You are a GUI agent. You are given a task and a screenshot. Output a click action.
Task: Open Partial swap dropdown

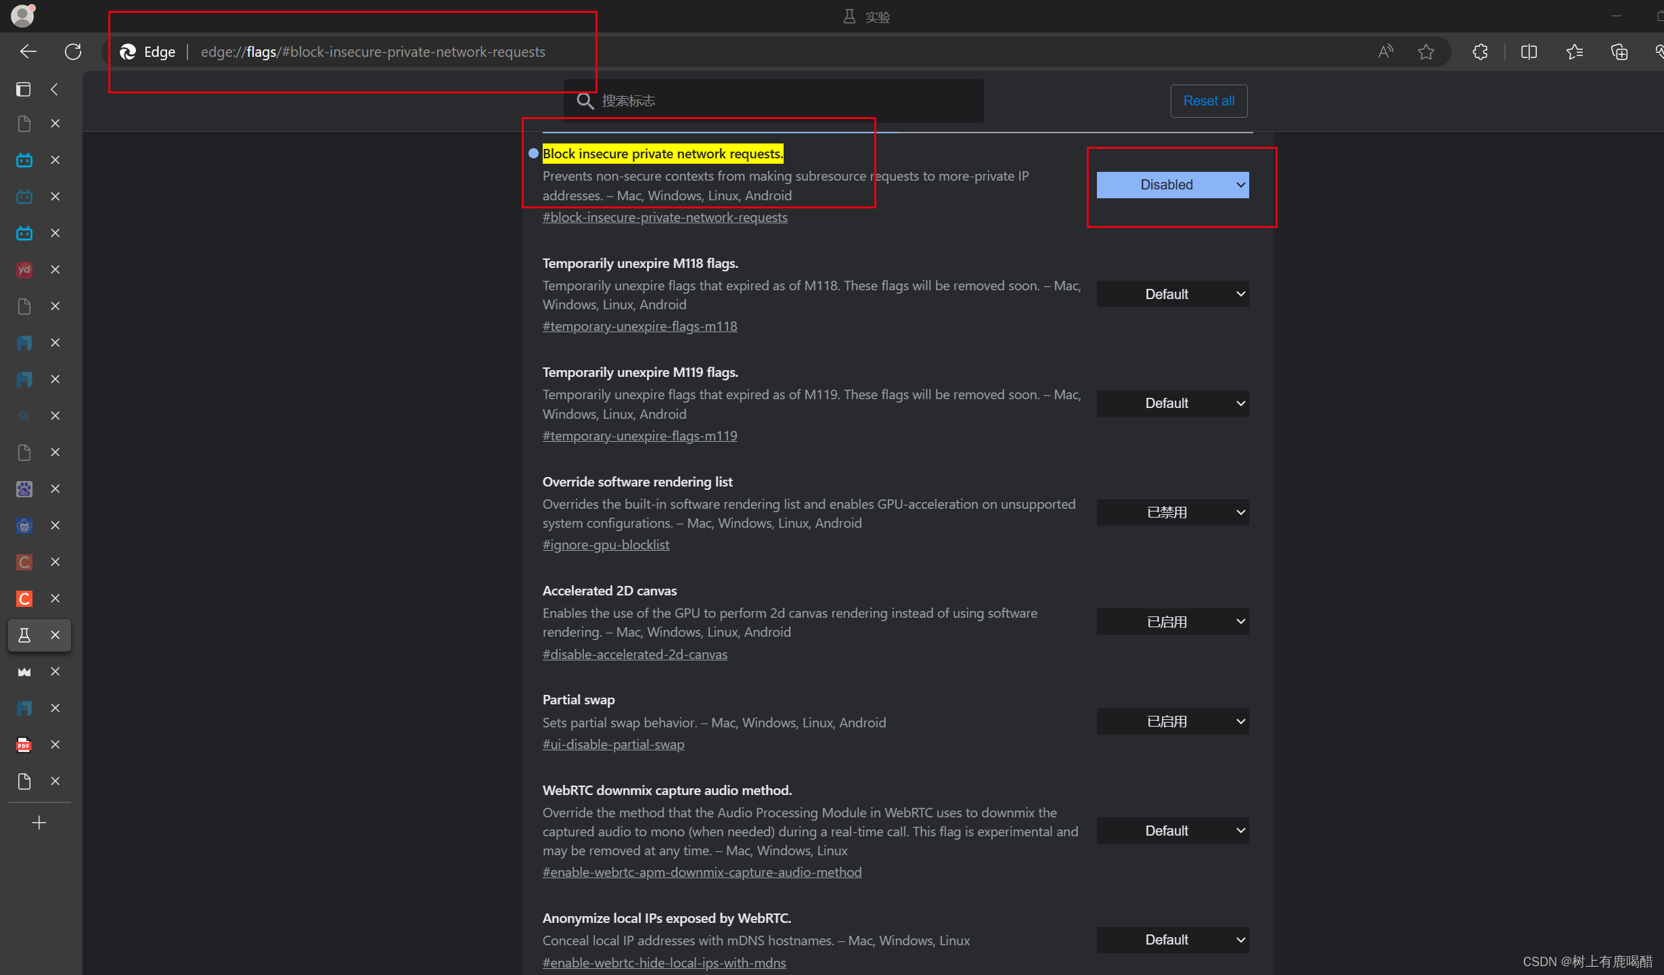click(x=1172, y=722)
